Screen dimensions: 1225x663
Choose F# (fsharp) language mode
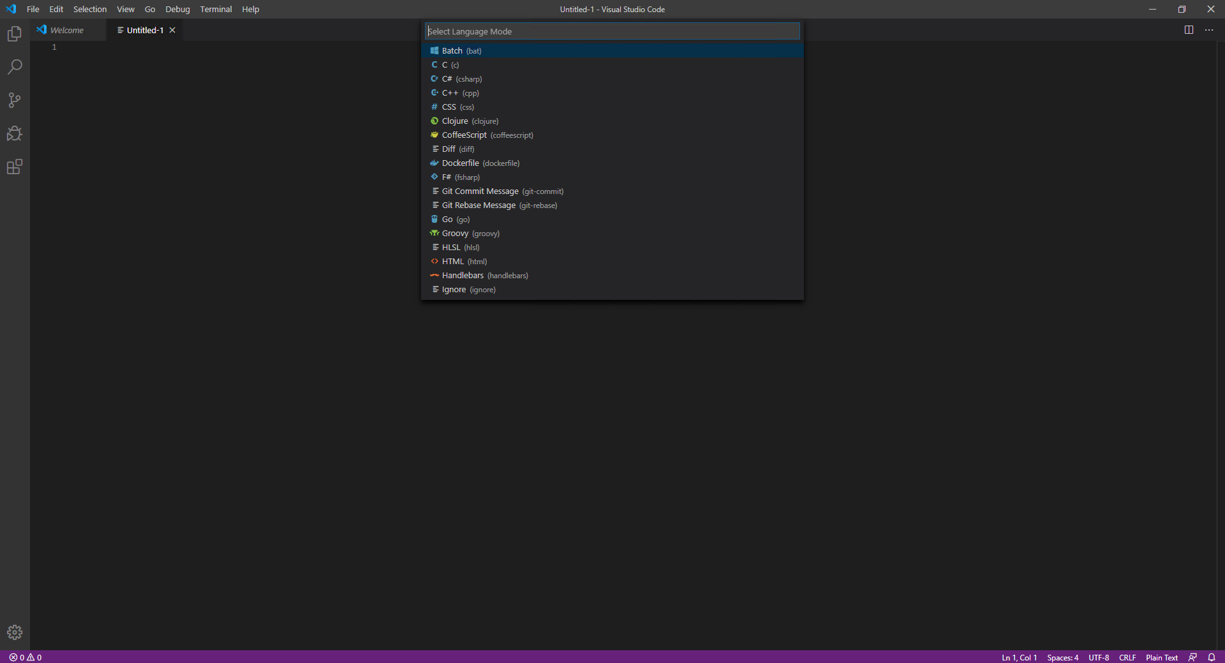click(612, 177)
